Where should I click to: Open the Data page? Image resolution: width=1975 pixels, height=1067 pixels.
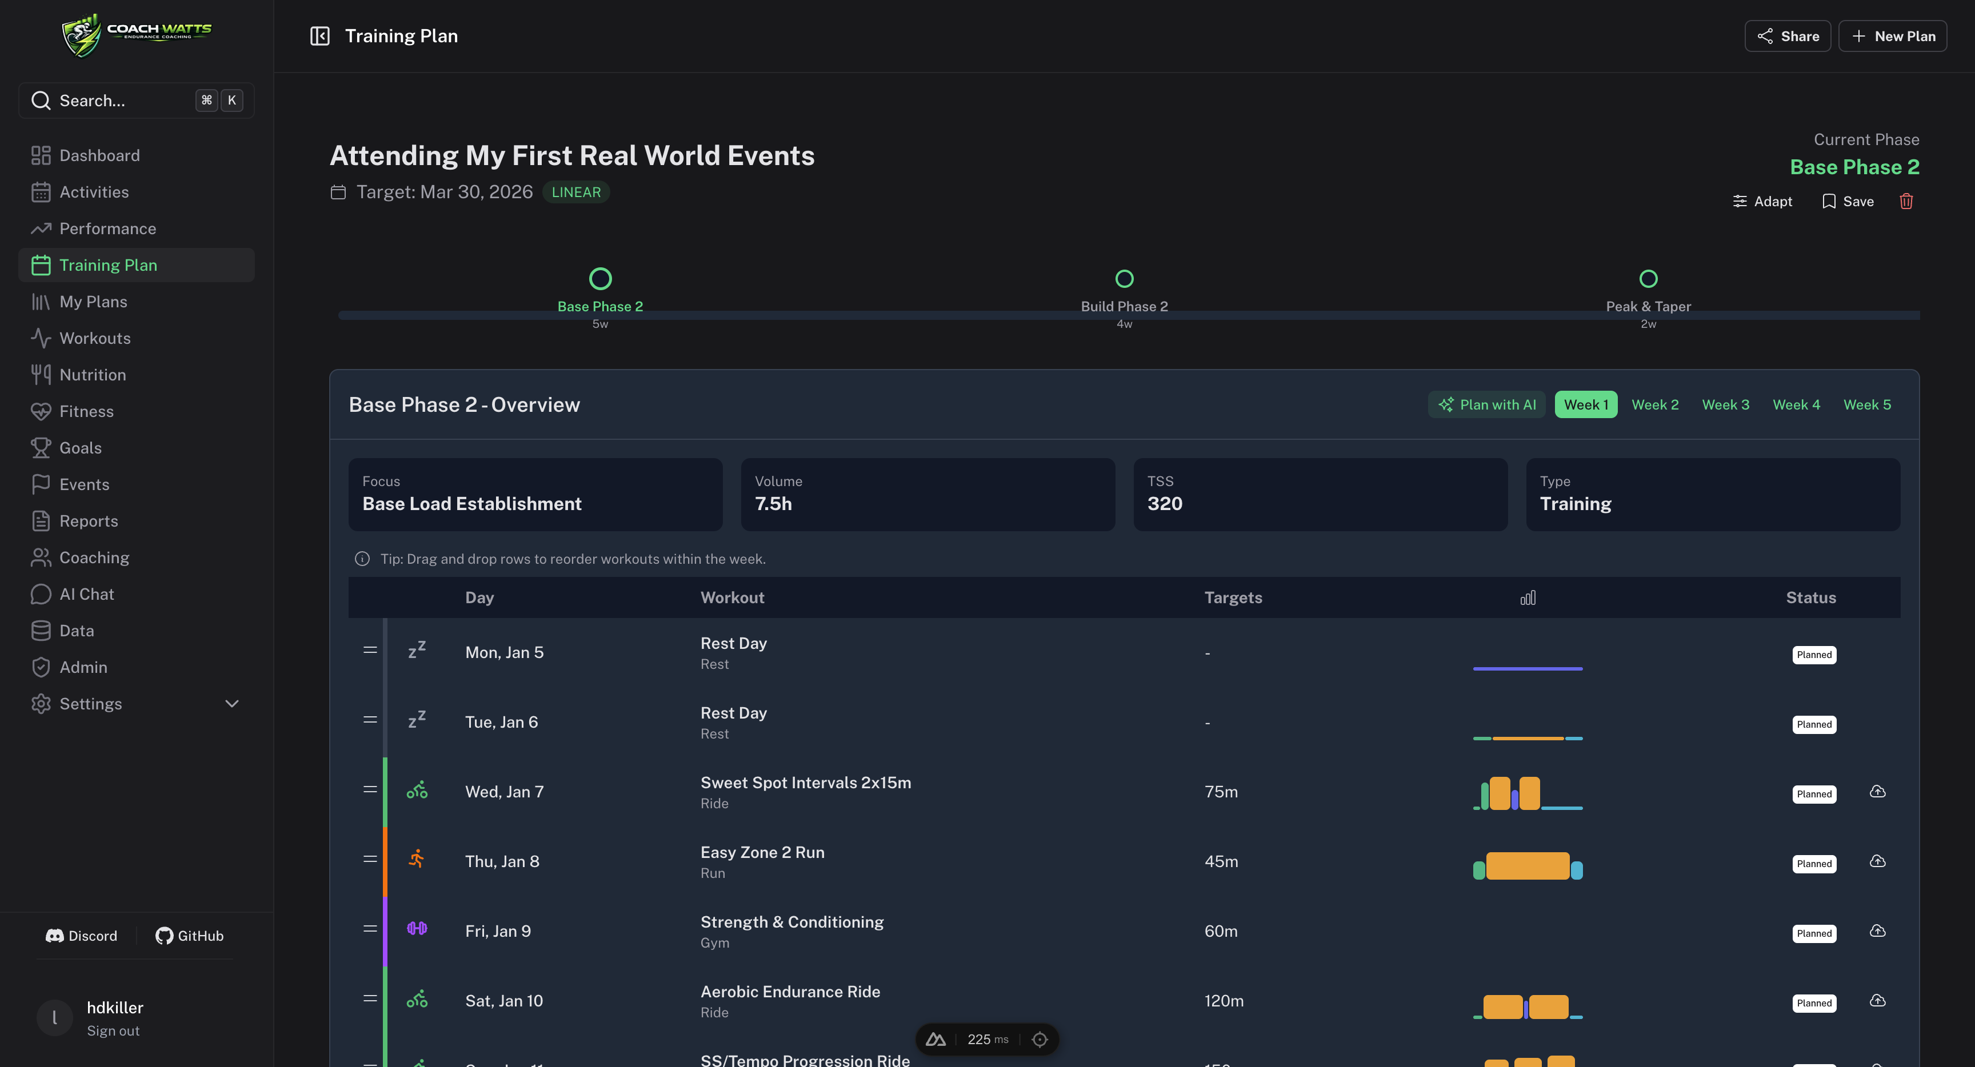pyautogui.click(x=137, y=632)
